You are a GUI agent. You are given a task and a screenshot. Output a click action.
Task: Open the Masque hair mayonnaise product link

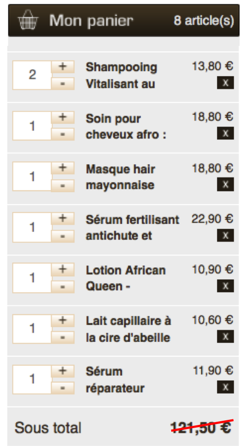coord(120,177)
